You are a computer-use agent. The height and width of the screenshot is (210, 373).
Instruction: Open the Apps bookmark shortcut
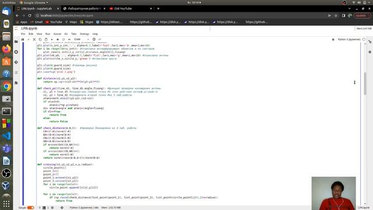pos(22,22)
